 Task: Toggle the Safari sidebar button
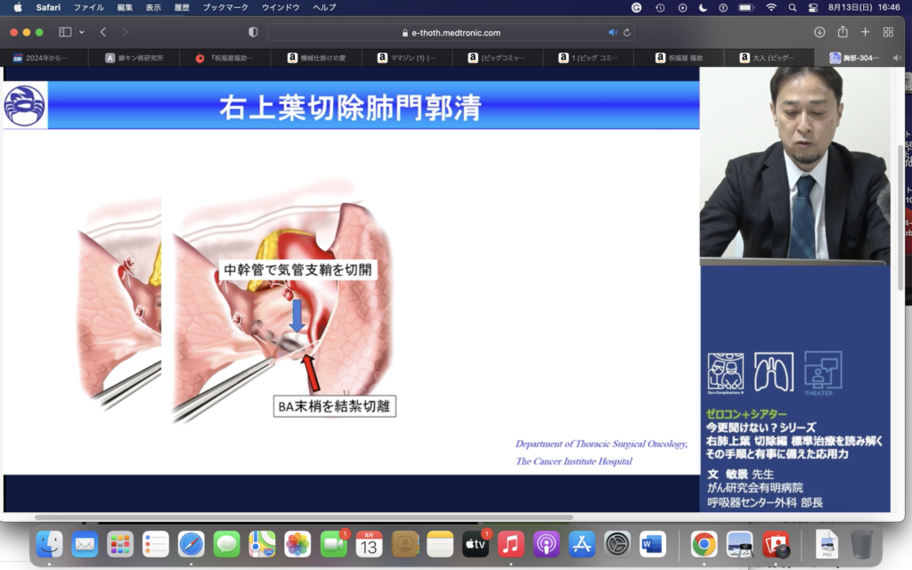pos(65,32)
